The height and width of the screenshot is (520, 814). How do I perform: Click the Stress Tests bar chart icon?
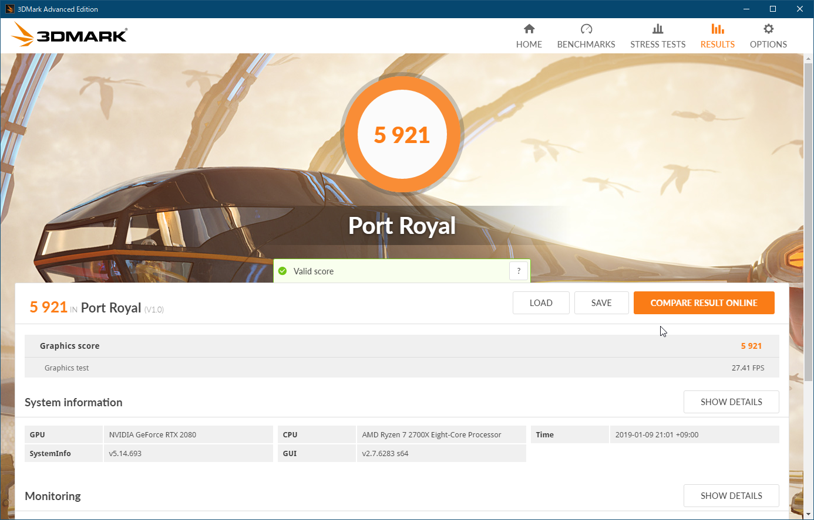coord(658,29)
